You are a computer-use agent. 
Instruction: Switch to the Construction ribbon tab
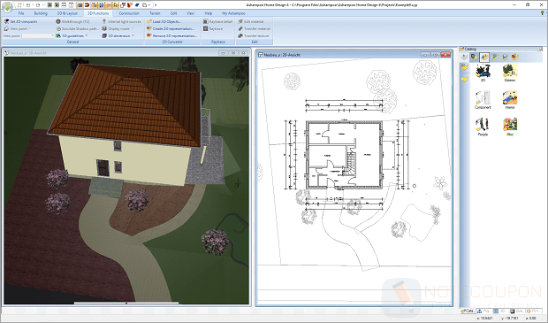129,13
